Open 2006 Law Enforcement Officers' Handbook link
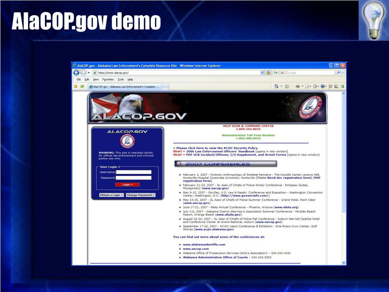389x292 pixels. tap(220, 151)
